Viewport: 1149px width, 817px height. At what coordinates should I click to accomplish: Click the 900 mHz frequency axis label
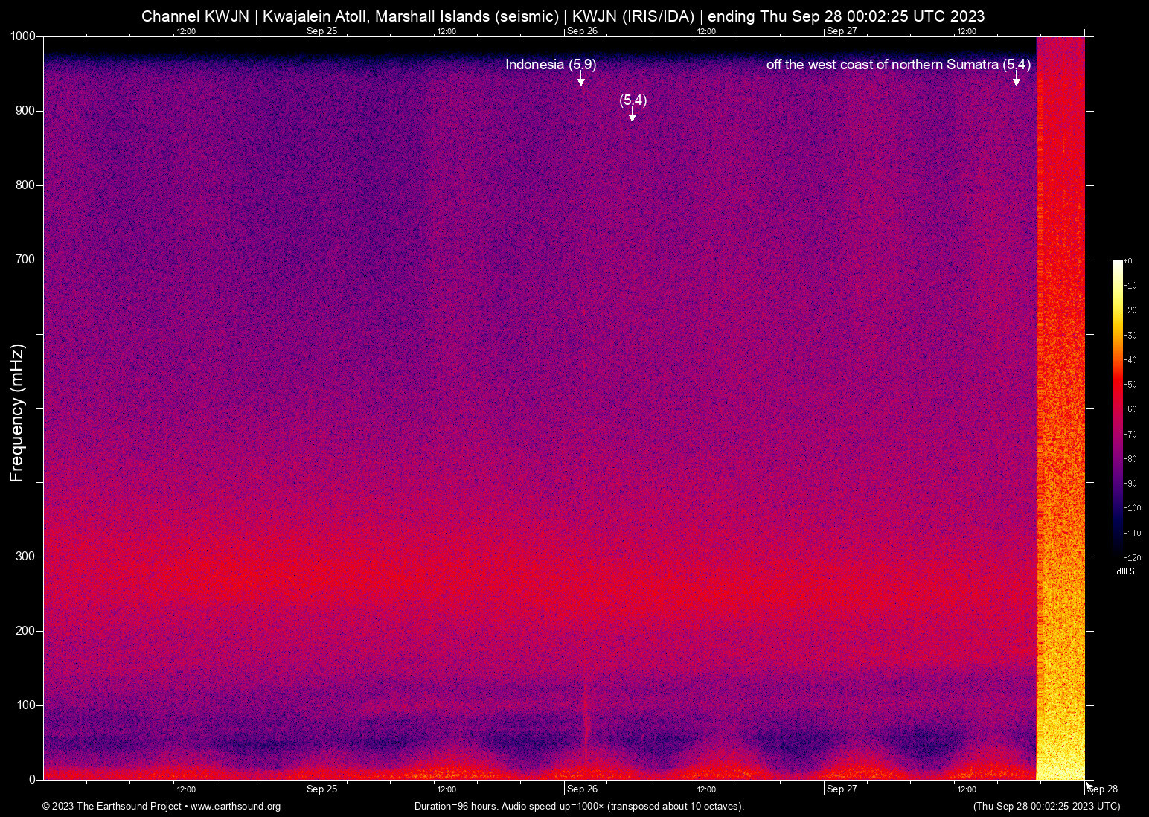(26, 111)
